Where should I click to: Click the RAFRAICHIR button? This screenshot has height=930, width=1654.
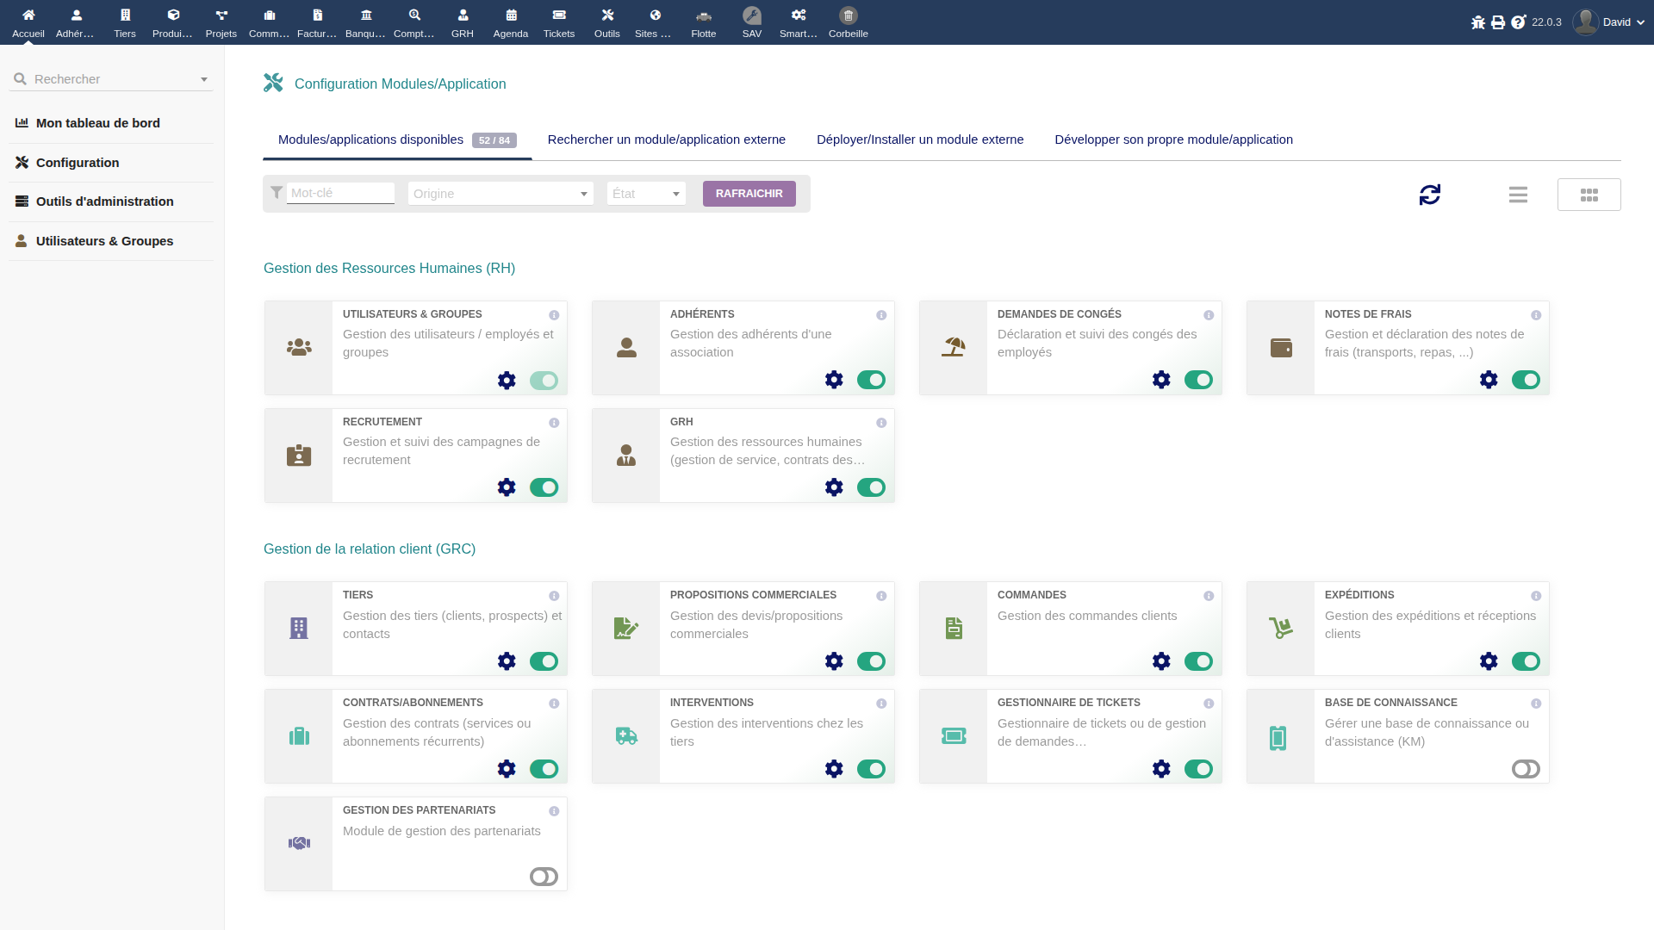[x=749, y=194]
